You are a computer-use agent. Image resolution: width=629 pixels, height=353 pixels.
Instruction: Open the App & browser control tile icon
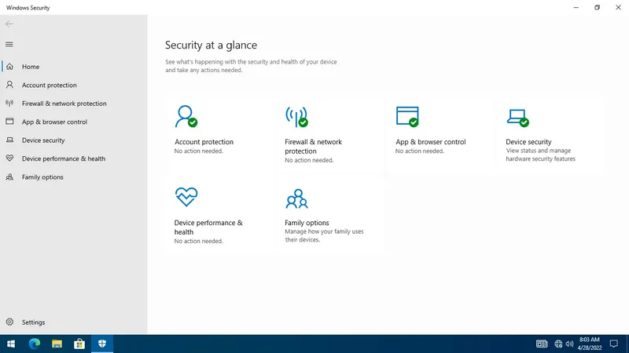[407, 116]
